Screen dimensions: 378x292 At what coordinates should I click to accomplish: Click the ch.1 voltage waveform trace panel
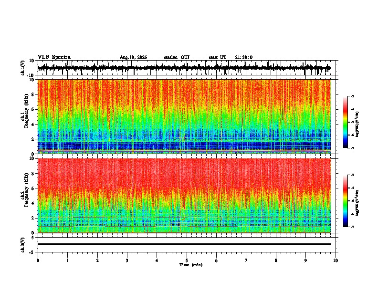coord(187,68)
